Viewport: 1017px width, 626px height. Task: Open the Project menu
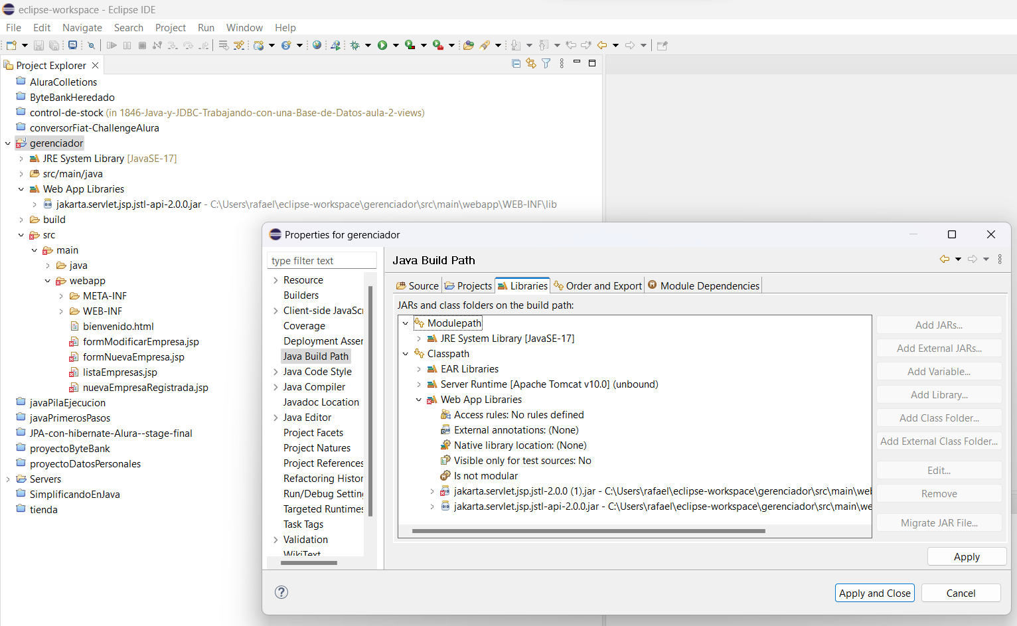pos(171,28)
